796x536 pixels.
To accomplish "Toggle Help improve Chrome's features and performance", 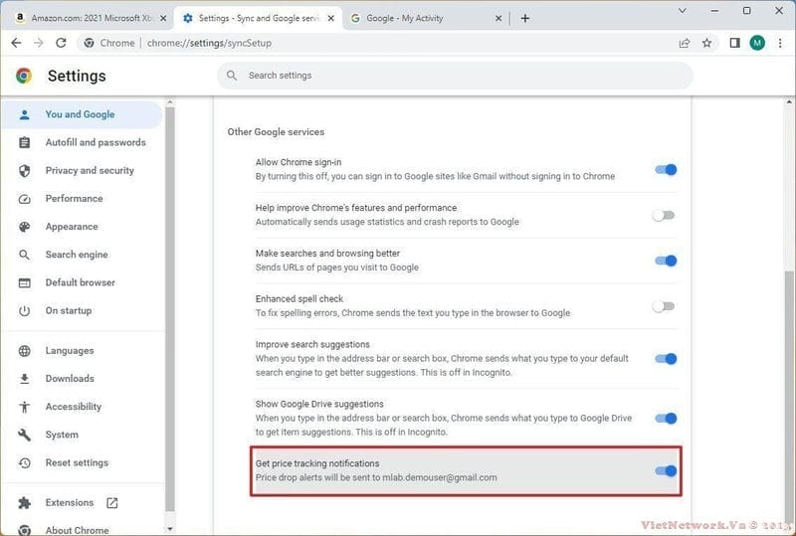I will (664, 215).
